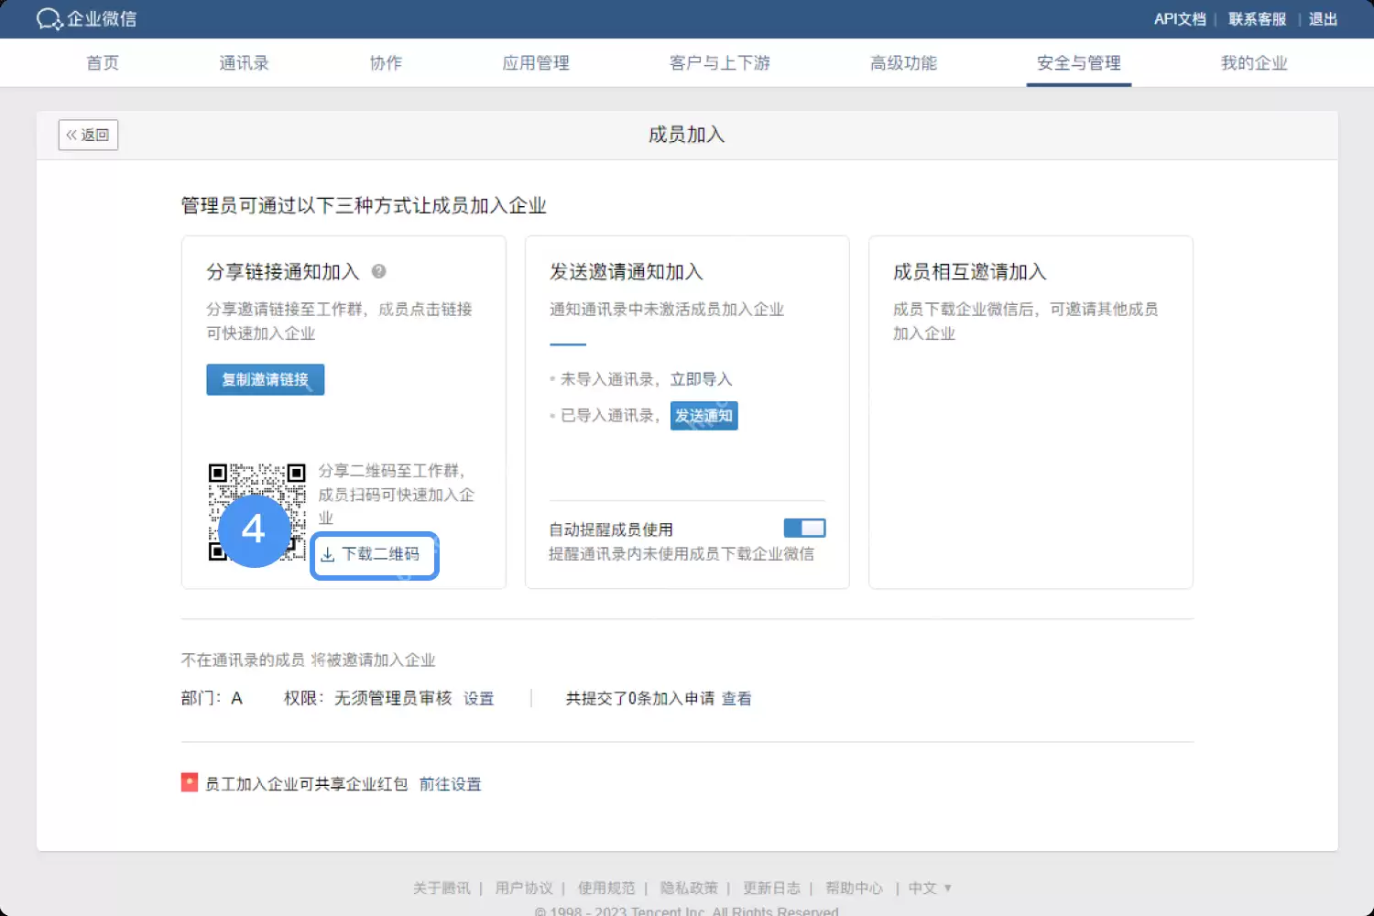Open the 高级功能 section
This screenshot has height=916, width=1374.
point(903,62)
